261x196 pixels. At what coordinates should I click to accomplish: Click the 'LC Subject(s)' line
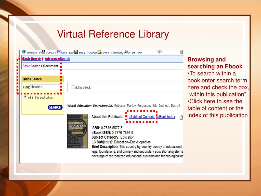tap(121, 142)
